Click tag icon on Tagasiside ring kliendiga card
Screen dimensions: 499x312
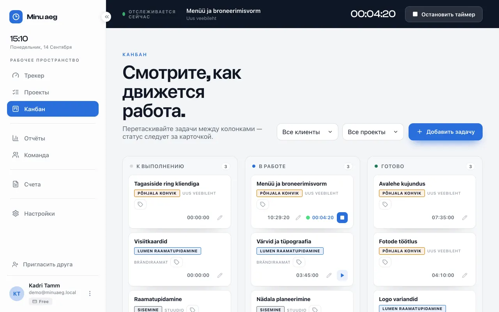[x=140, y=204]
